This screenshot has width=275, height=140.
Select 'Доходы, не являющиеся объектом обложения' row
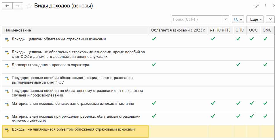(138, 131)
